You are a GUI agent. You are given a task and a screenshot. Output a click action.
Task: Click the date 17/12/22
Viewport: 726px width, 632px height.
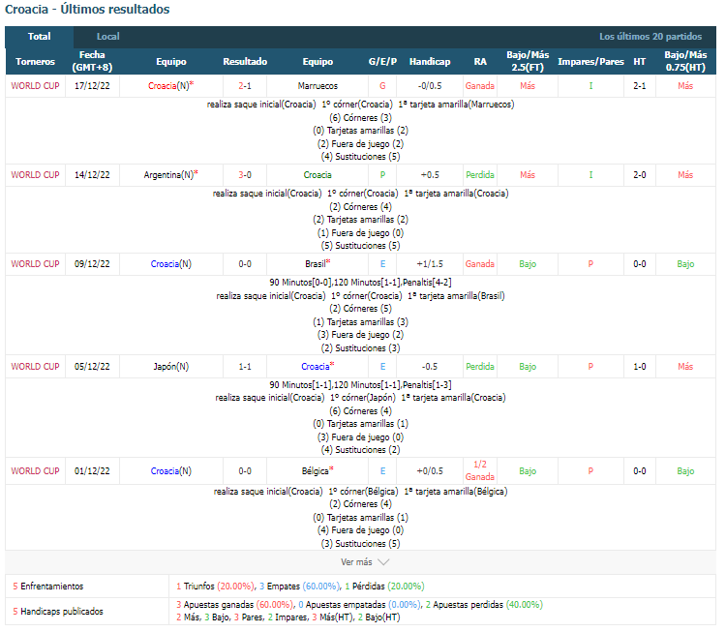[92, 86]
